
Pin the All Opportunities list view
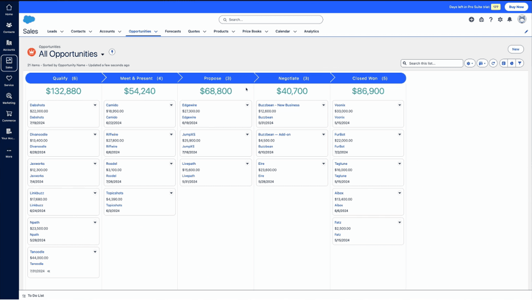112,52
